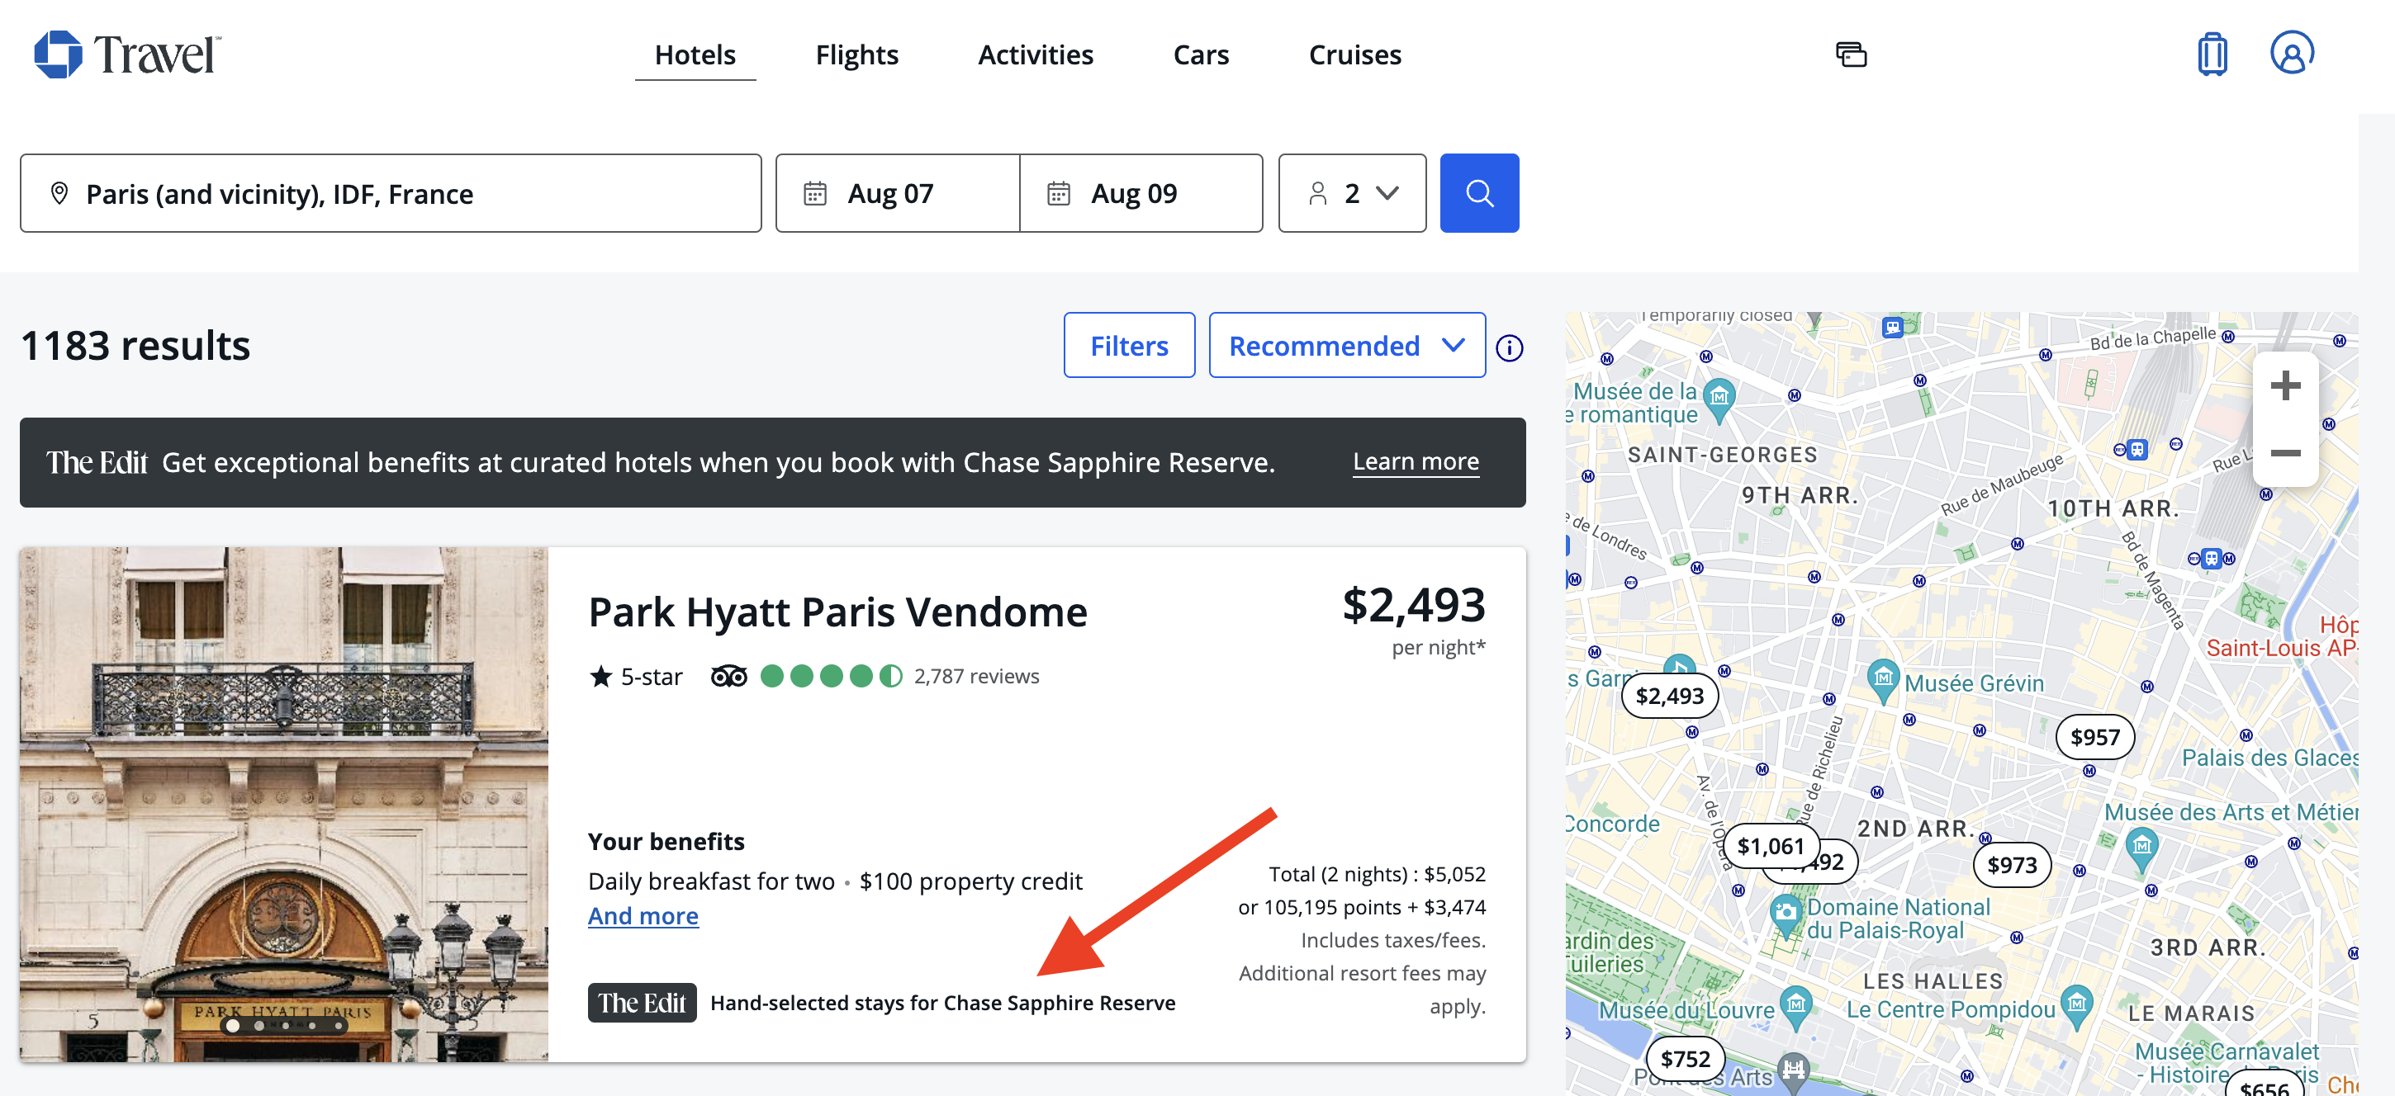The height and width of the screenshot is (1096, 2395).
Task: Expand the 2 travelers guest dropdown
Action: tap(1351, 193)
